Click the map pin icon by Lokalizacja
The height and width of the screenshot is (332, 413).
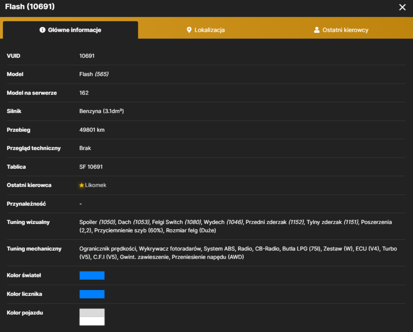[x=189, y=30]
